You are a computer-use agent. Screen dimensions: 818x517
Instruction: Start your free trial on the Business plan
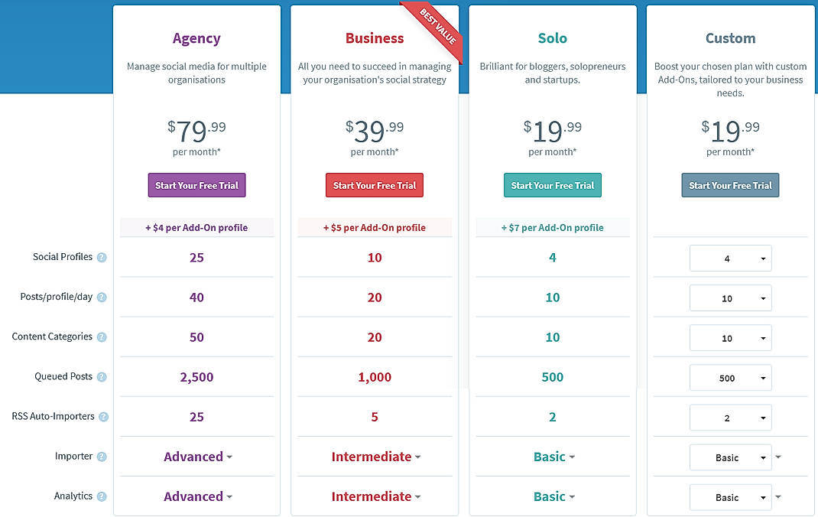tap(374, 185)
